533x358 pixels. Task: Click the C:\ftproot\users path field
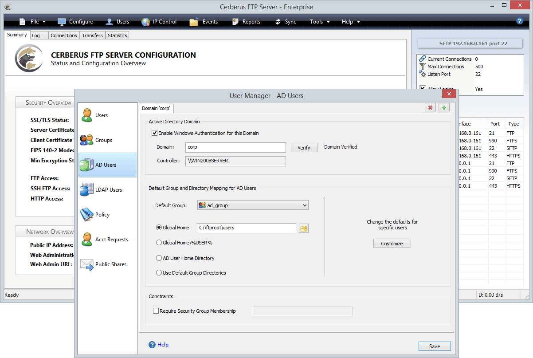tap(247, 228)
